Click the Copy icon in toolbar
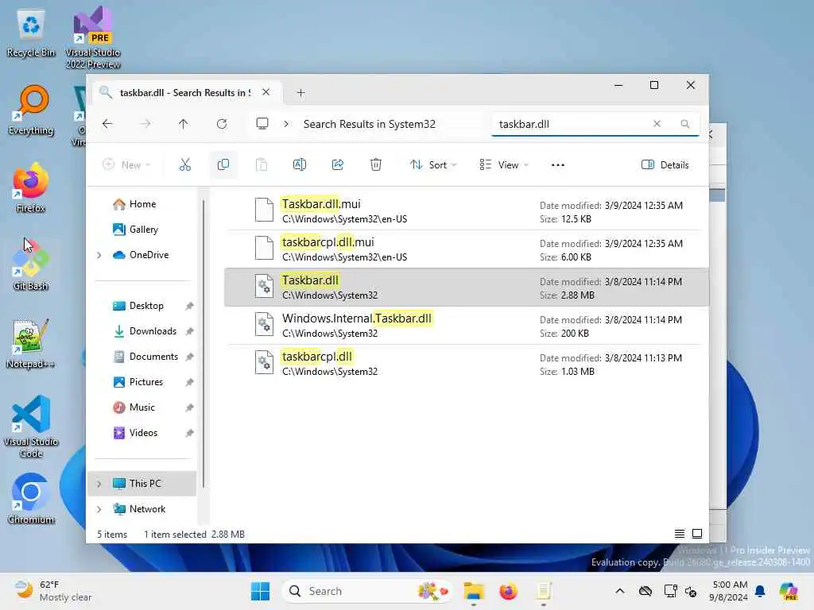 coord(223,165)
